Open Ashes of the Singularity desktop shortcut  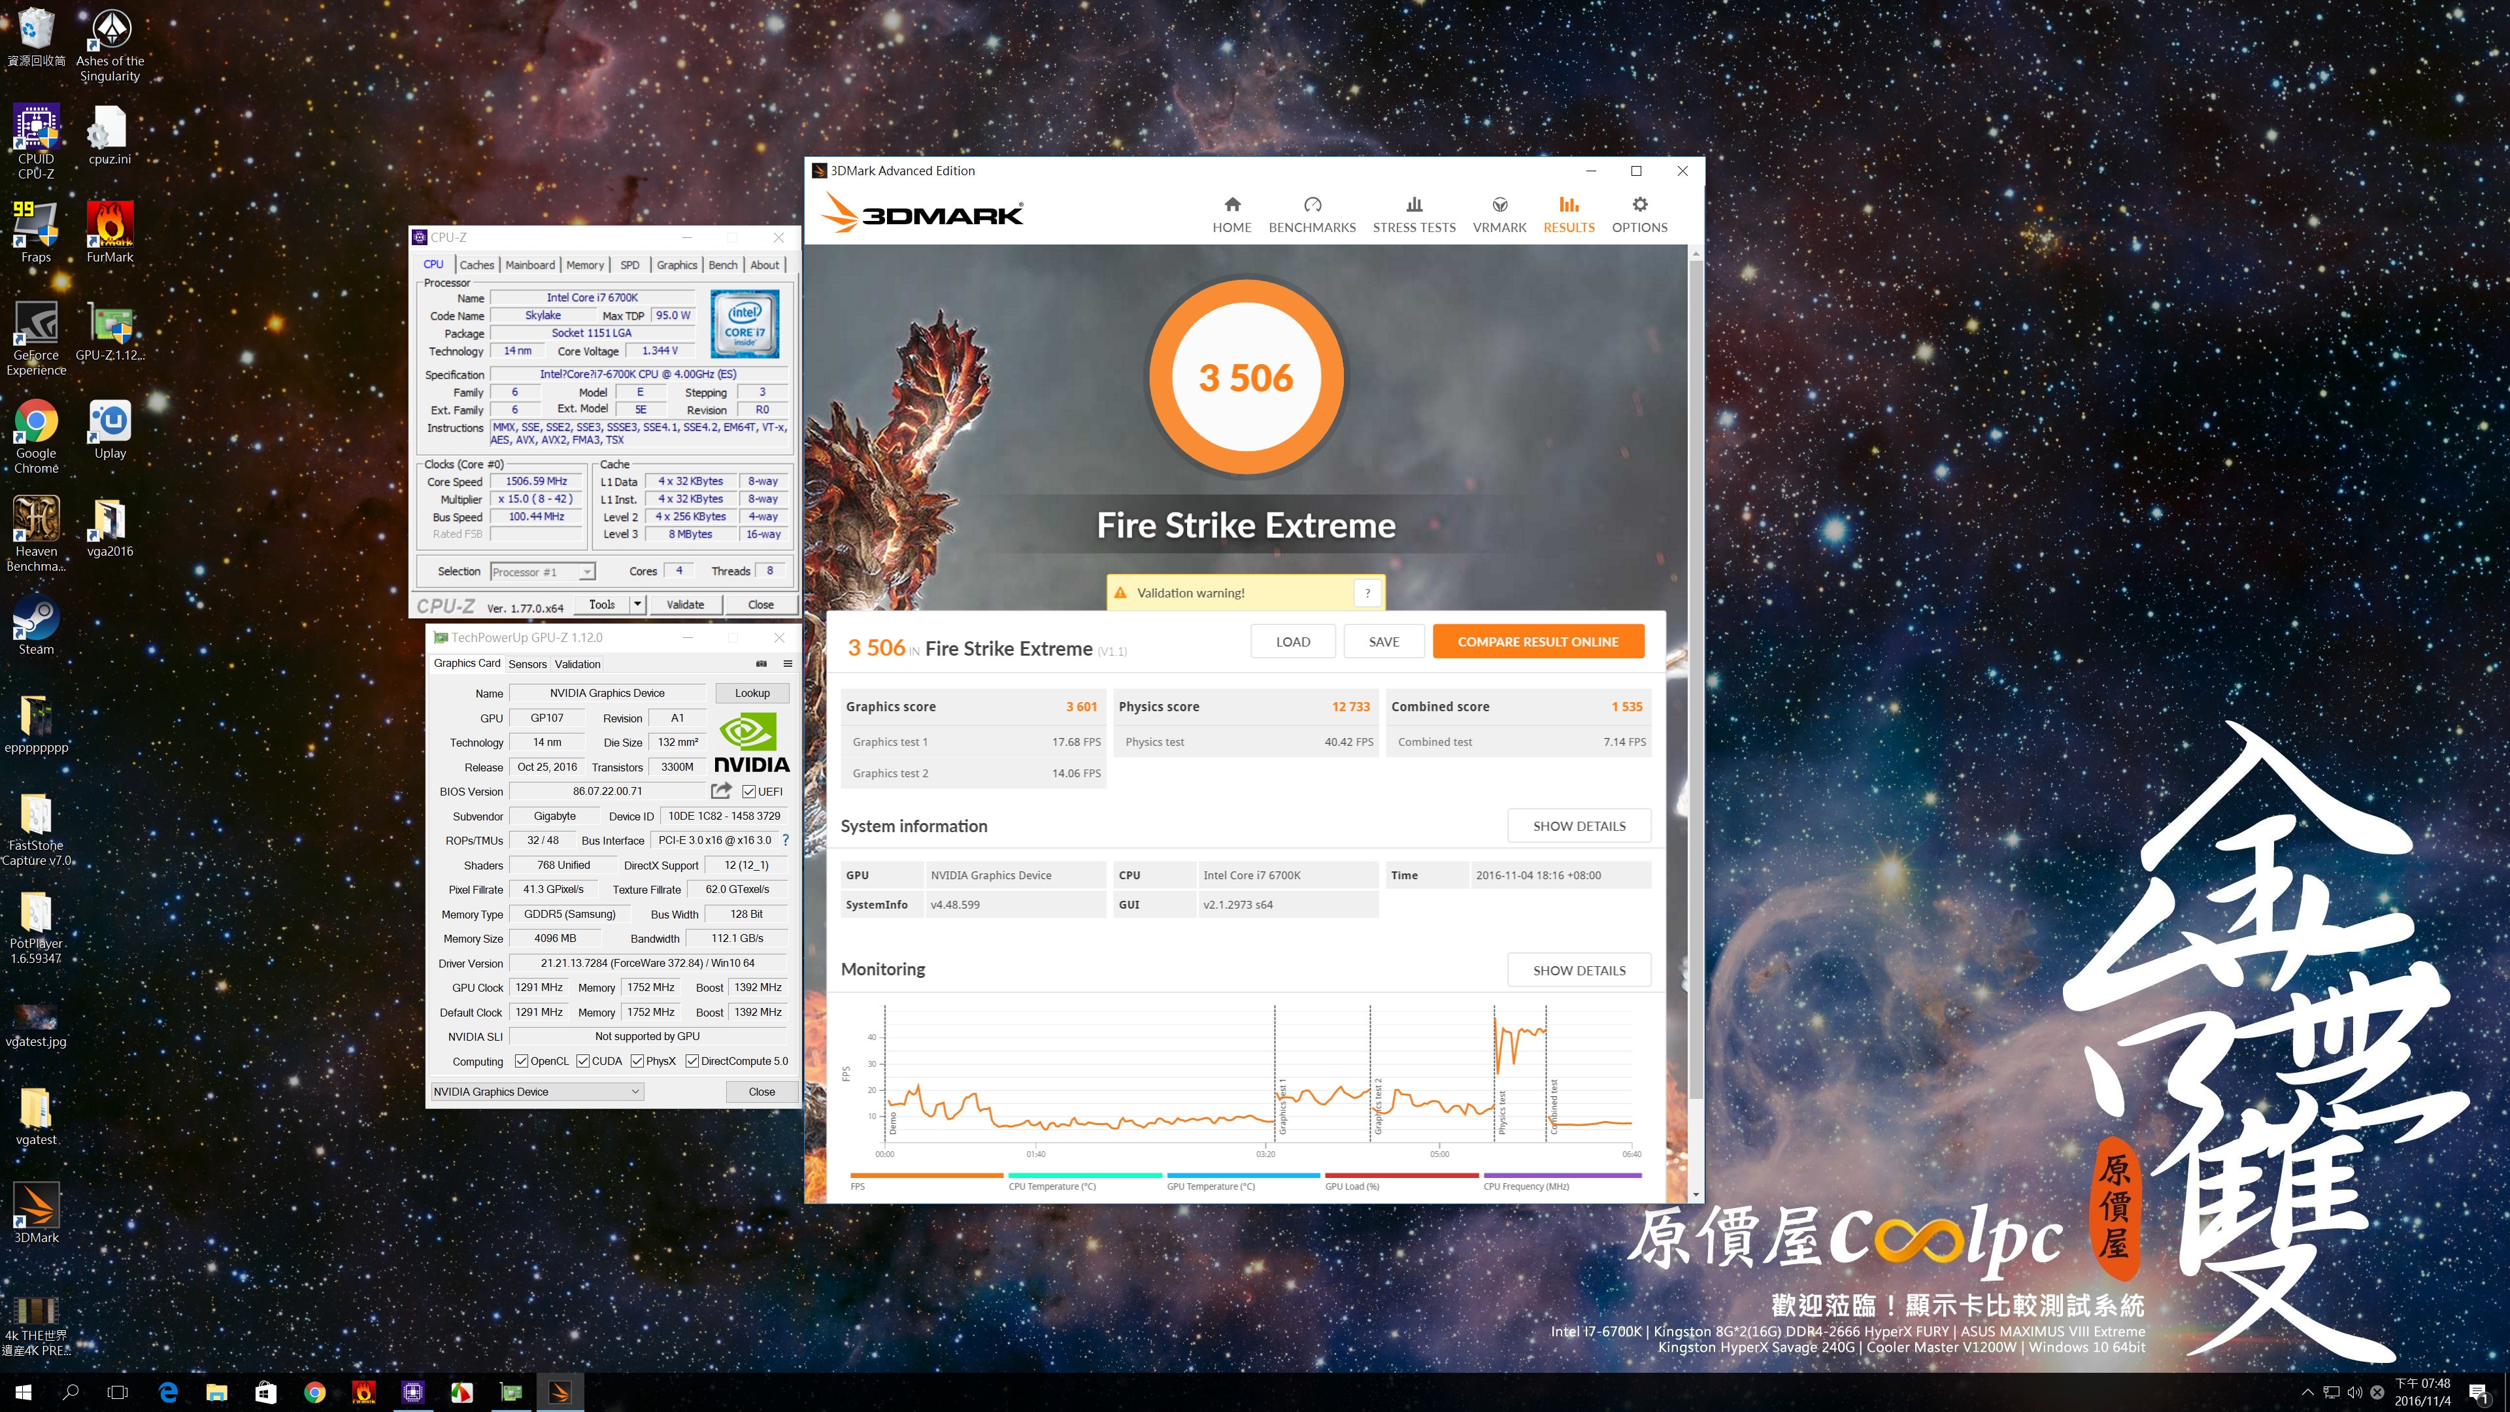[x=110, y=46]
